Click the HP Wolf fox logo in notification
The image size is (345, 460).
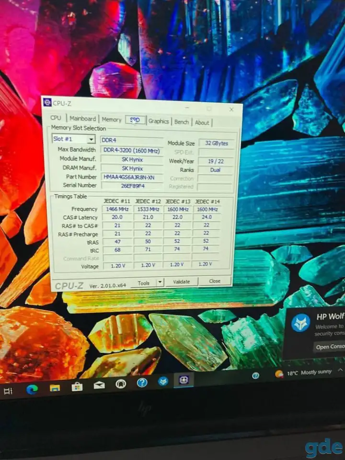tap(301, 322)
